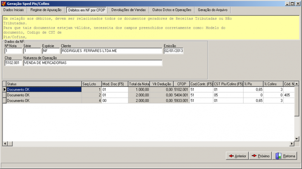
Task: Focus the Série input field
Action: [32, 51]
